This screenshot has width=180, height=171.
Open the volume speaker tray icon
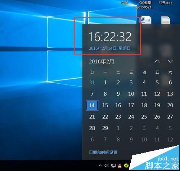pos(107,166)
